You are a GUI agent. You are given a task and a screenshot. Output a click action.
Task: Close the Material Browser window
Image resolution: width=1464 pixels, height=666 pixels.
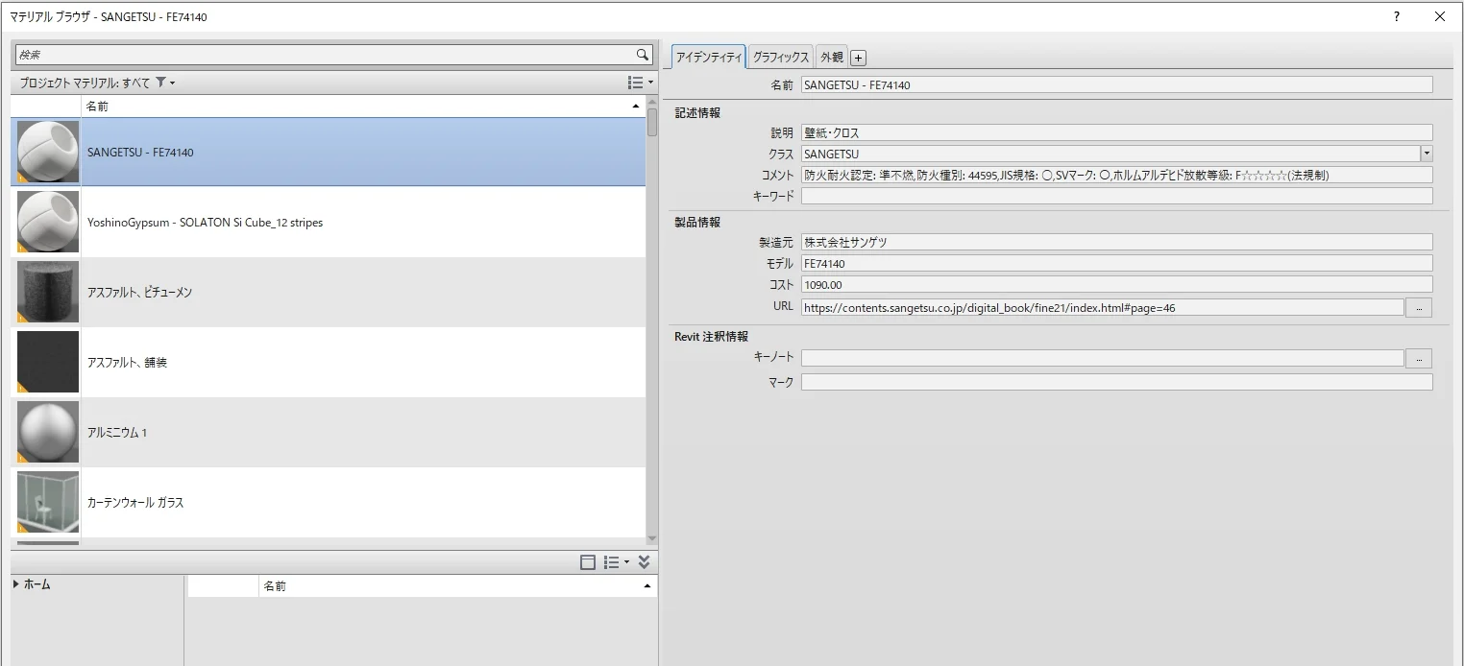(1440, 16)
